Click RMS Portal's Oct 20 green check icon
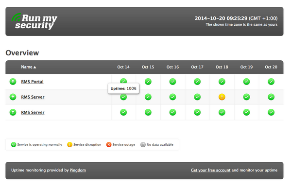This screenshot has height=188, width=291. pyautogui.click(x=271, y=82)
